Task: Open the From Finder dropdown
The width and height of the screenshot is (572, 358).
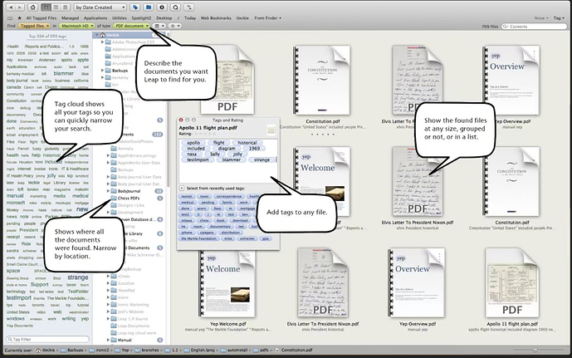Action: [268, 18]
